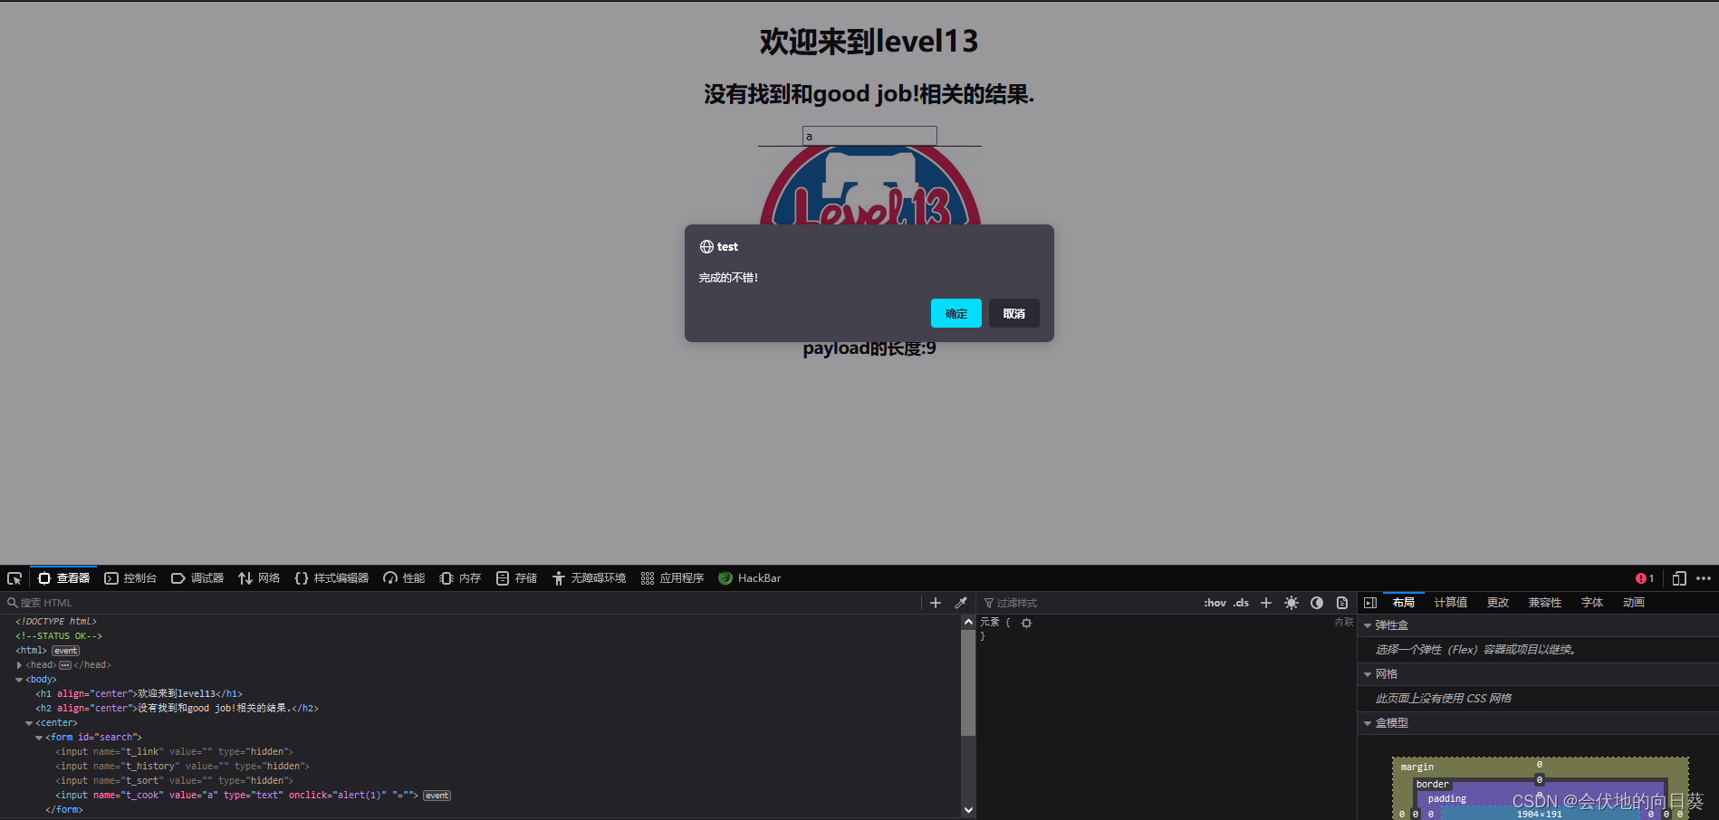
Task: Toggle responsive design mode
Action: 1680,577
